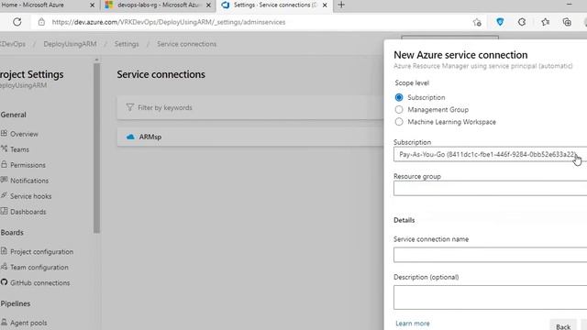Open Project configuration under Boards
This screenshot has height=330, width=587.
click(x=41, y=251)
